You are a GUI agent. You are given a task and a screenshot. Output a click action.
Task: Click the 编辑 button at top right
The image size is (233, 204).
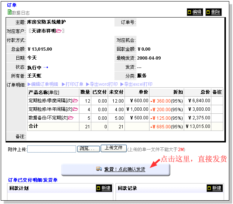[195, 12]
